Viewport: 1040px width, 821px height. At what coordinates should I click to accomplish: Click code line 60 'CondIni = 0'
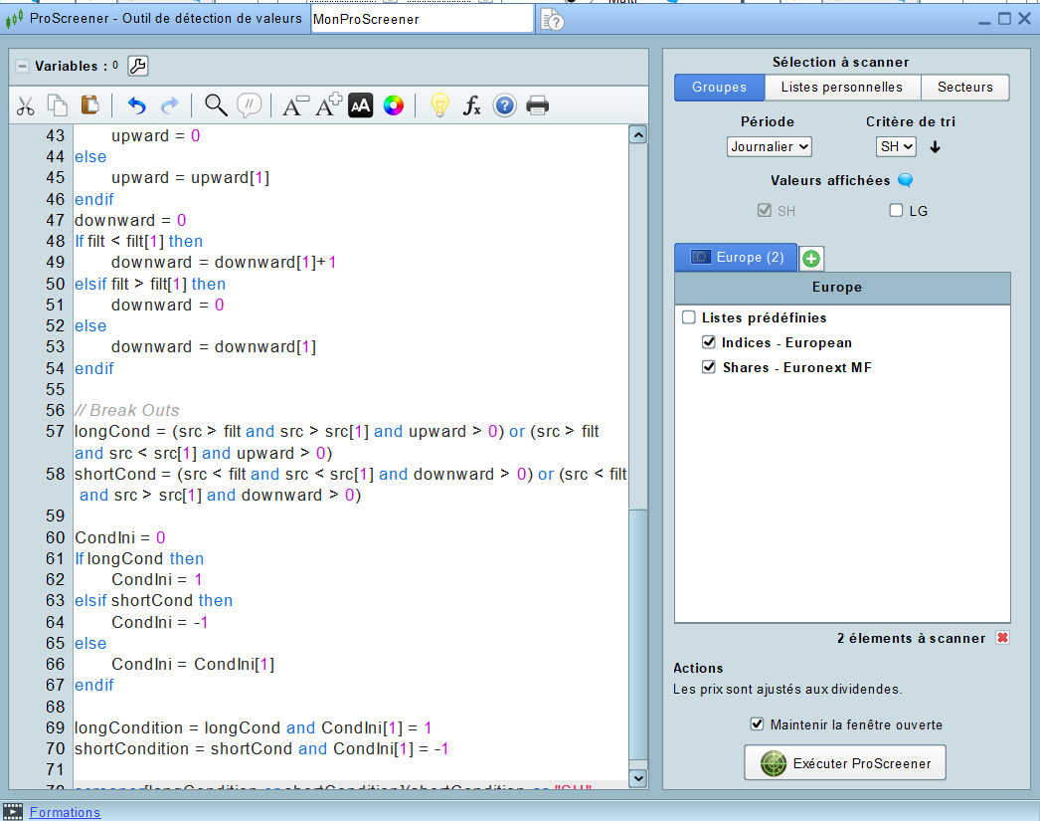click(x=120, y=537)
